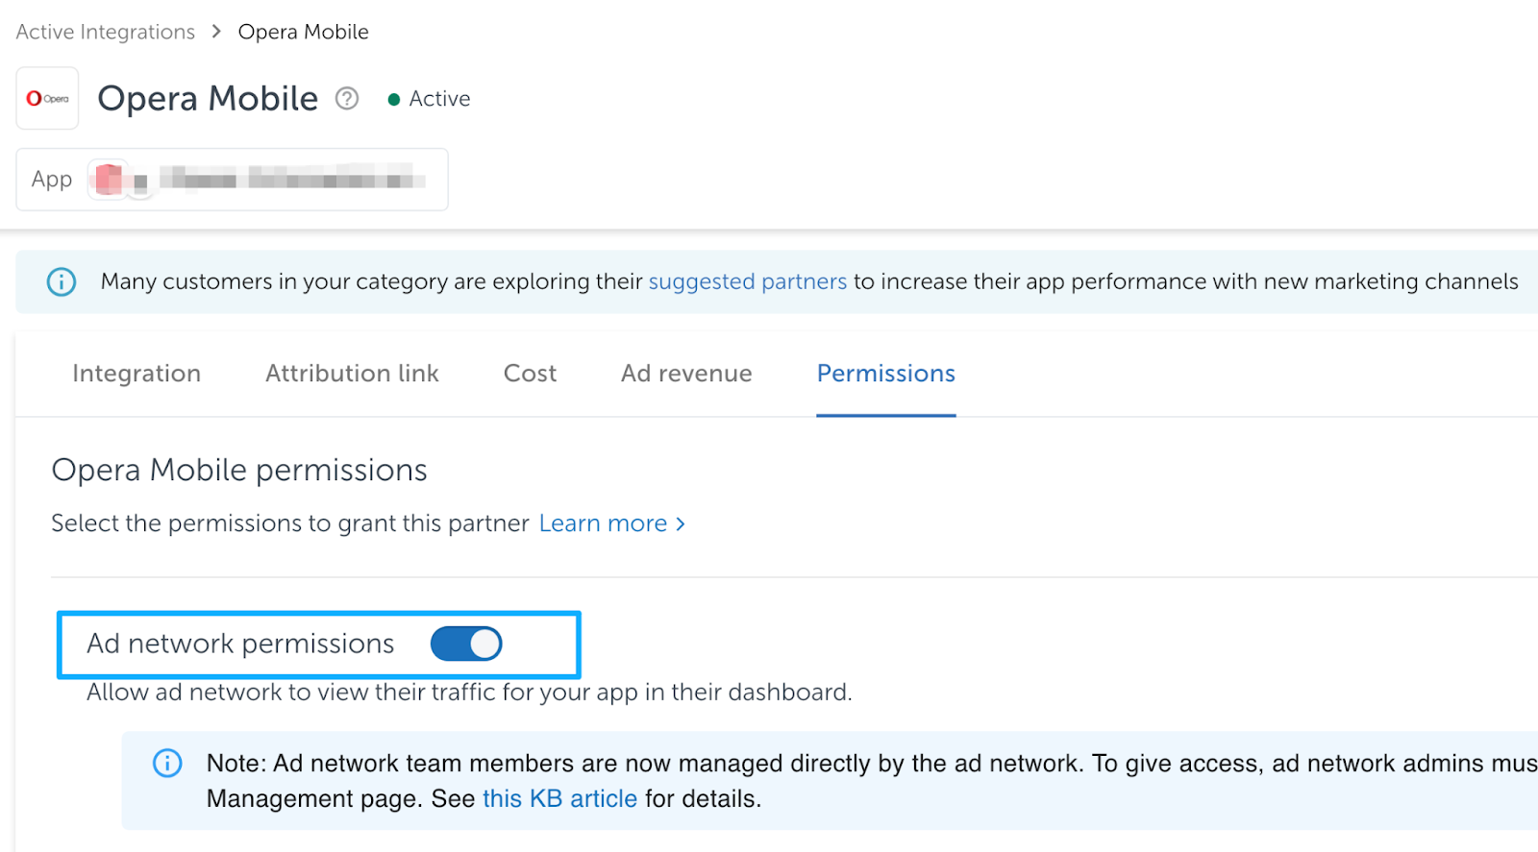
Task: Click the green Active status dot
Action: 393,100
